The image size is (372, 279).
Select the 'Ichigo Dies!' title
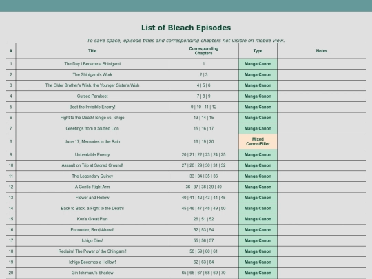92,240
